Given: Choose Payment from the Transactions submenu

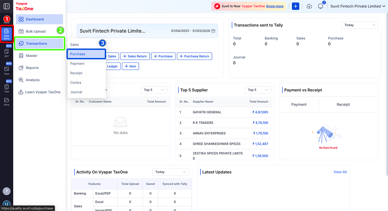Looking at the screenshot, I should (87, 64).
